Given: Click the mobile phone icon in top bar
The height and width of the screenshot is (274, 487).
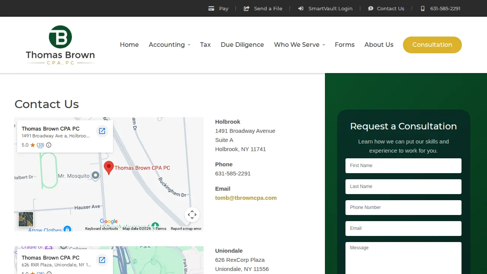Looking at the screenshot, I should coord(423,8).
